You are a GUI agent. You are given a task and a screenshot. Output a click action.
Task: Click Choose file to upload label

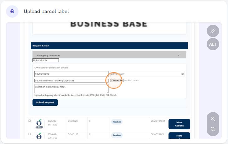click(117, 80)
